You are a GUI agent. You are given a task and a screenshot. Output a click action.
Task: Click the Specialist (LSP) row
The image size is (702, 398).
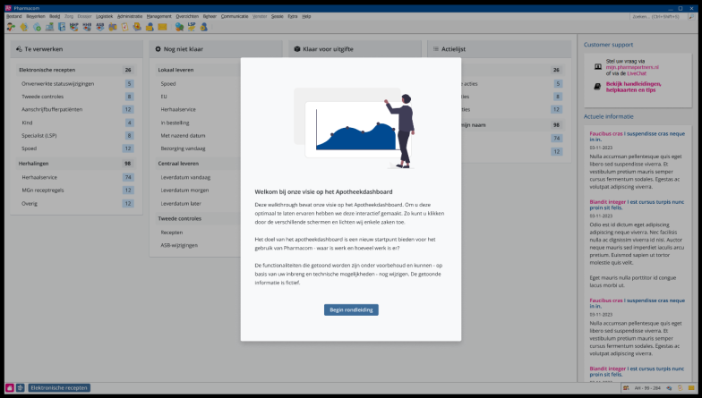coord(76,136)
